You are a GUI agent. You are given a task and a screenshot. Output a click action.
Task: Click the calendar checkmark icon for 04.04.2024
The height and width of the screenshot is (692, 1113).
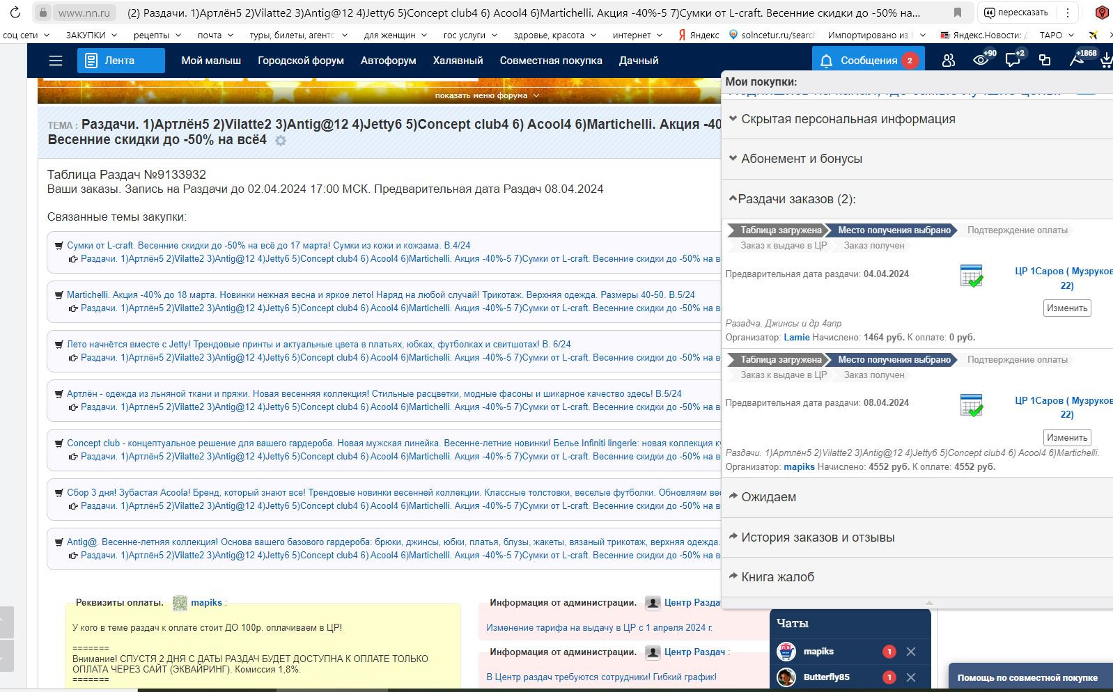coord(971,276)
